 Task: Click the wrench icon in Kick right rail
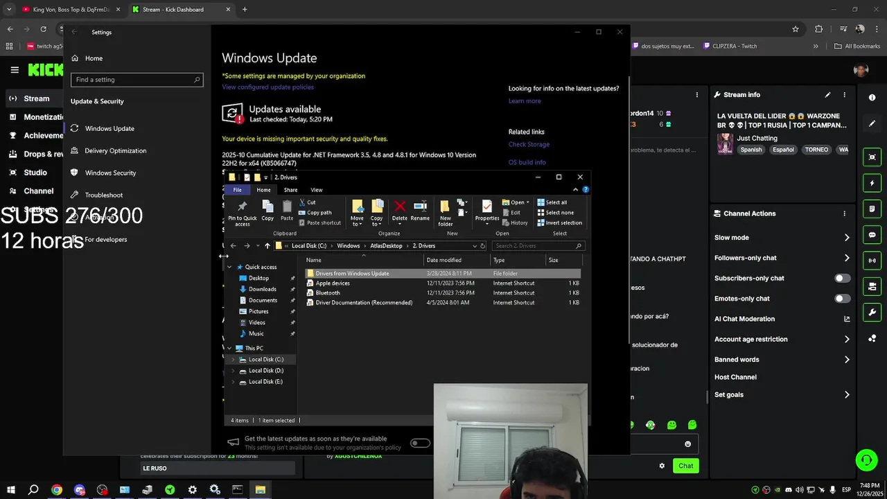[872, 313]
